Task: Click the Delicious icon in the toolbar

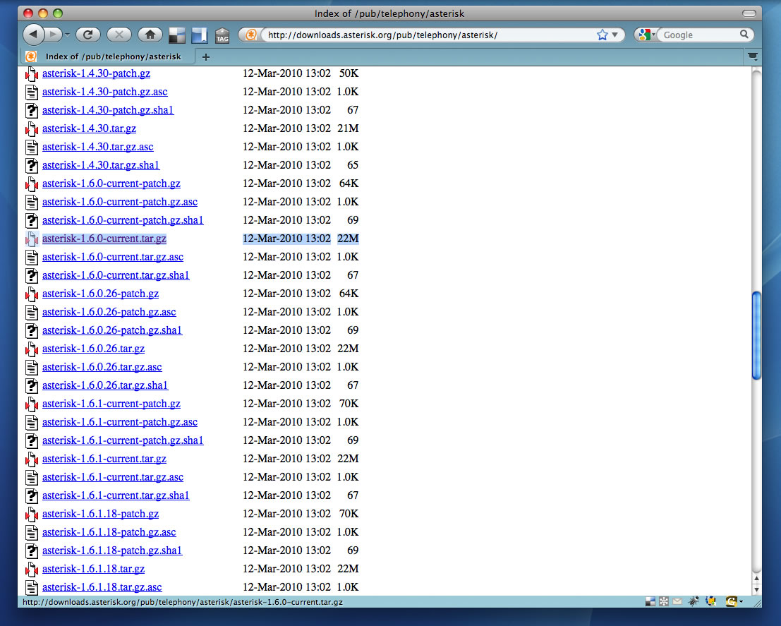Action: pos(176,35)
